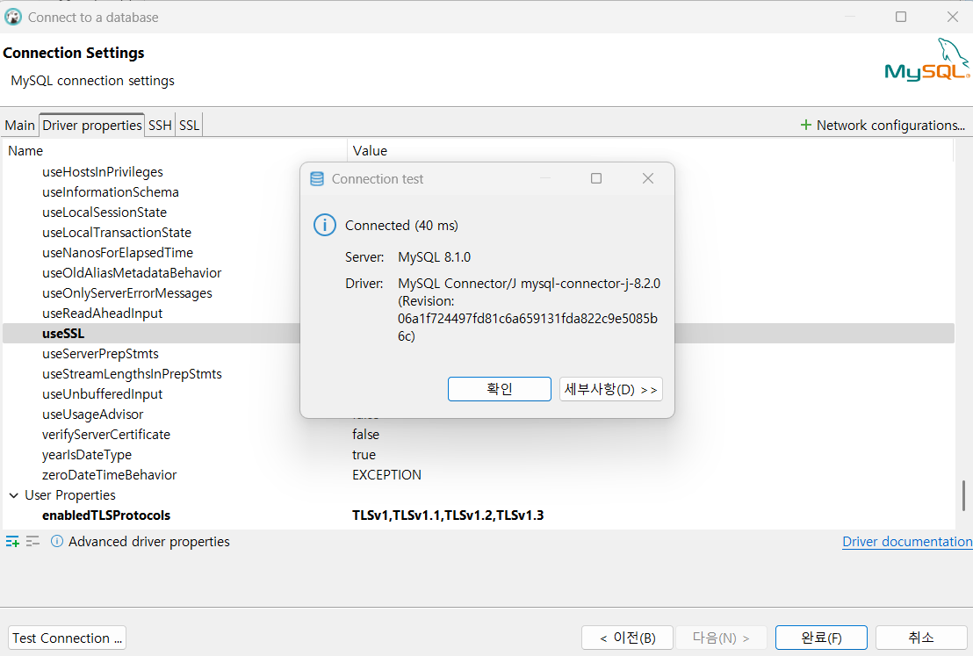Screen dimensions: 973x656
Task: Maximize the Connection test dialog
Action: coord(596,179)
